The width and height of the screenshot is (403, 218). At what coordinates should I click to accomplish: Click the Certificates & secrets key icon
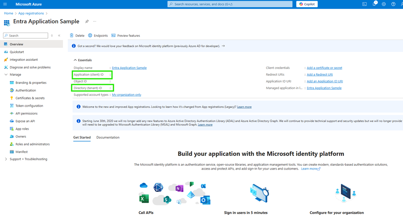(x=12, y=98)
